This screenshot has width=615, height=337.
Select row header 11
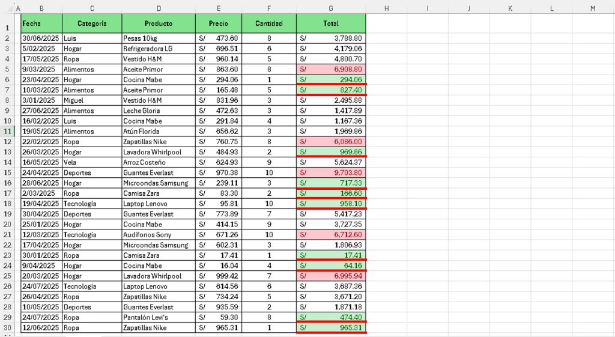7,132
